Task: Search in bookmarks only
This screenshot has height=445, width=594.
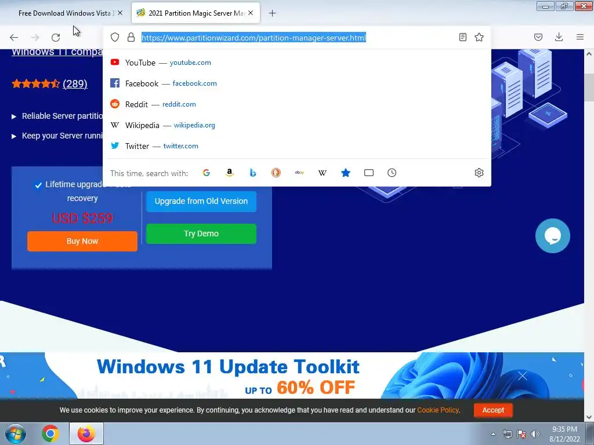Action: (346, 173)
